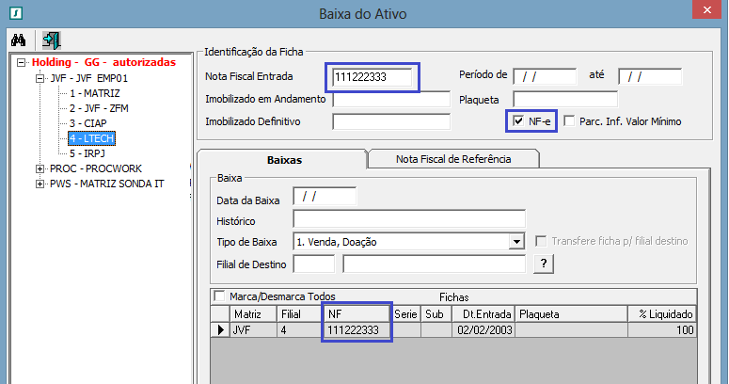
Task: Click the NF column header
Action: (357, 314)
